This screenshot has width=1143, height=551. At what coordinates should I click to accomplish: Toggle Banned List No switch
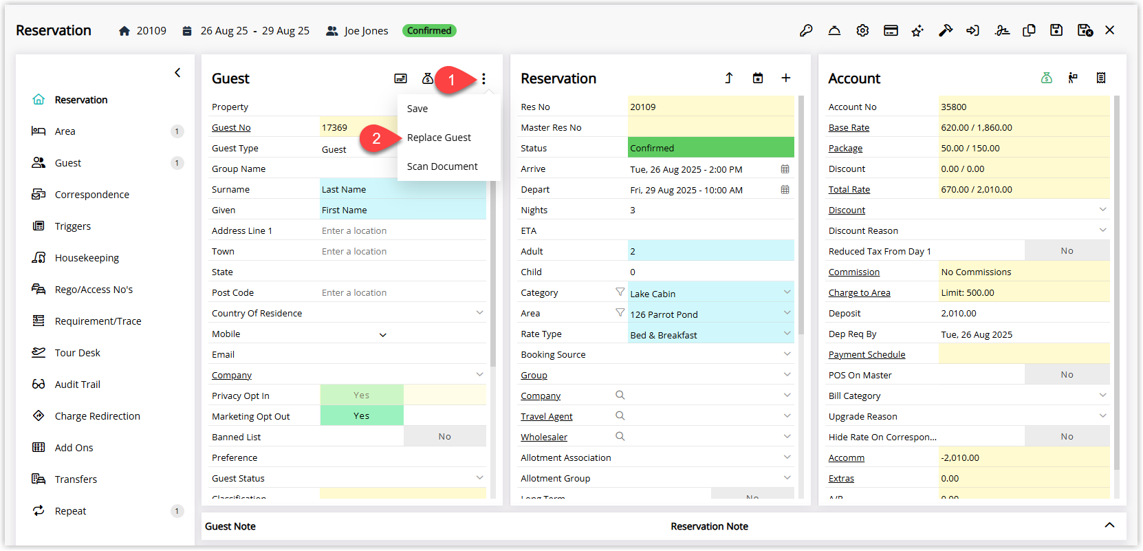(445, 436)
